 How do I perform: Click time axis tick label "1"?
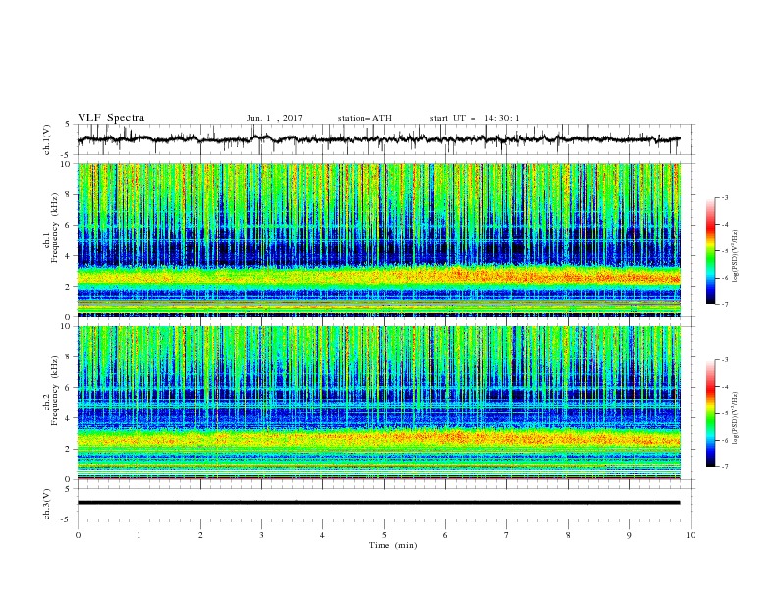pyautogui.click(x=139, y=535)
